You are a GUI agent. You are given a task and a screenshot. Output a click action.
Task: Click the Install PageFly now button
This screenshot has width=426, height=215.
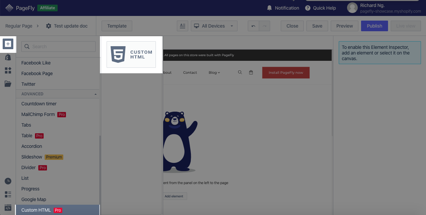point(286,72)
